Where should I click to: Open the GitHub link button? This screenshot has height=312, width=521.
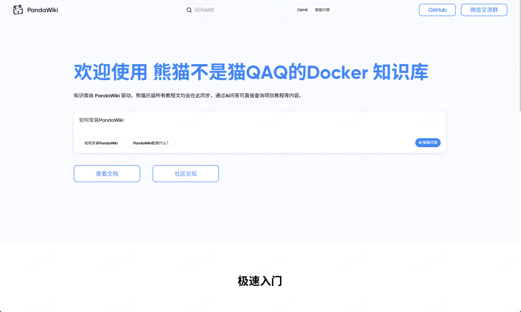click(x=437, y=10)
